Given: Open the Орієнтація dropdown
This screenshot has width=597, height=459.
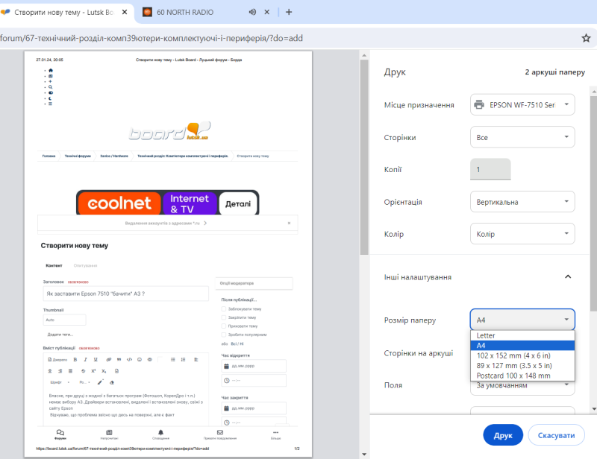Looking at the screenshot, I should (522, 202).
